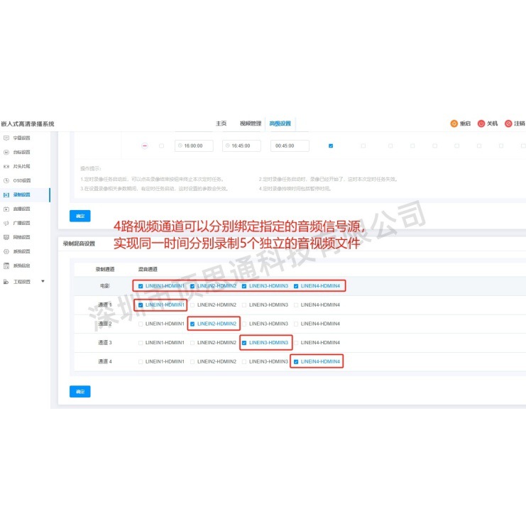The height and width of the screenshot is (526, 526).
Task: Click the red minus remove-schedule icon
Action: [x=145, y=146]
